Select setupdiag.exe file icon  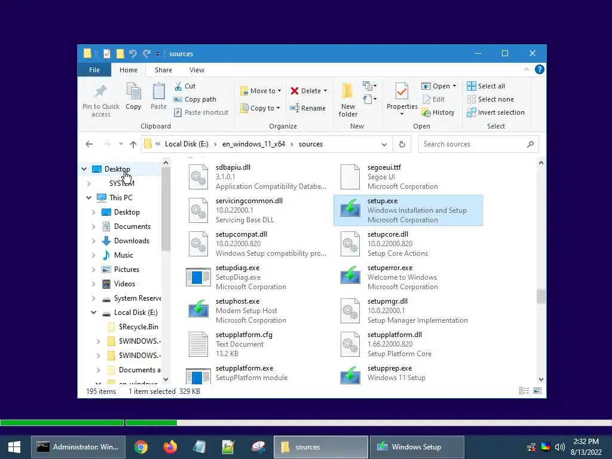[198, 277]
